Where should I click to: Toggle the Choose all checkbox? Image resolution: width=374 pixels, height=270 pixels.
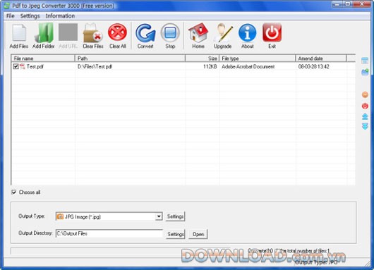pyautogui.click(x=14, y=192)
